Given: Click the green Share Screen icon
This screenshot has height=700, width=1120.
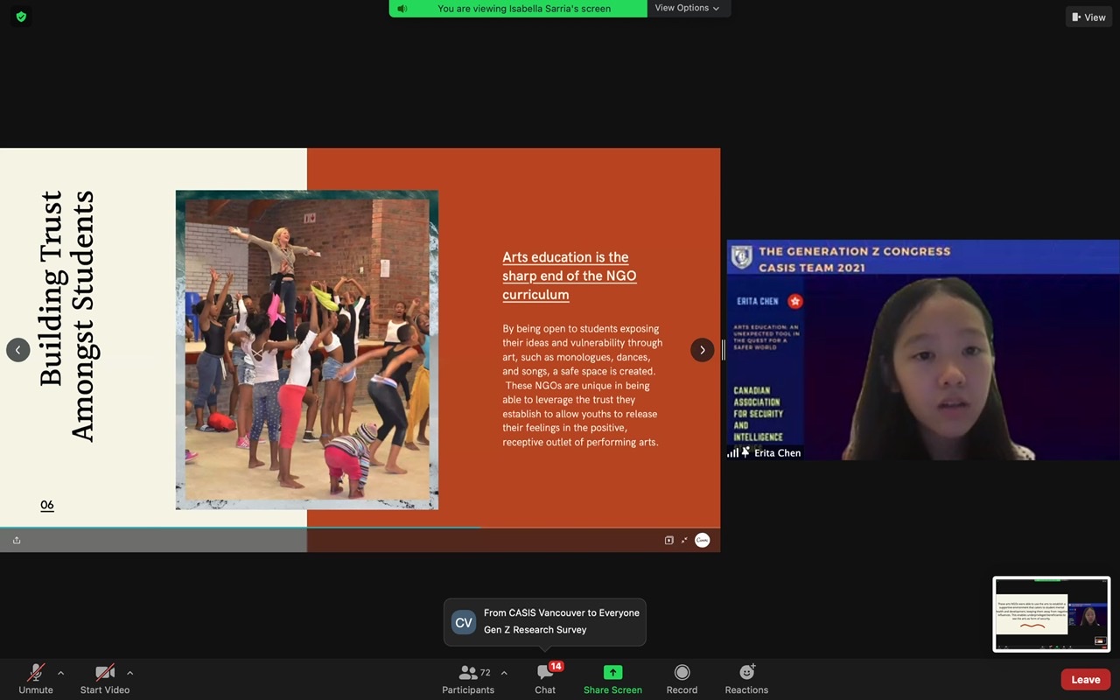Looking at the screenshot, I should [612, 672].
